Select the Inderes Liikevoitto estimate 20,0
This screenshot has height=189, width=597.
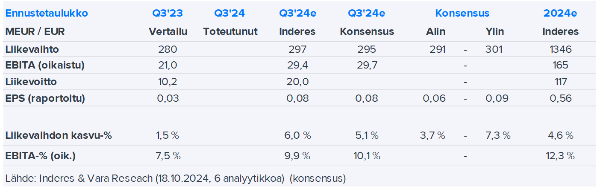tap(297, 82)
